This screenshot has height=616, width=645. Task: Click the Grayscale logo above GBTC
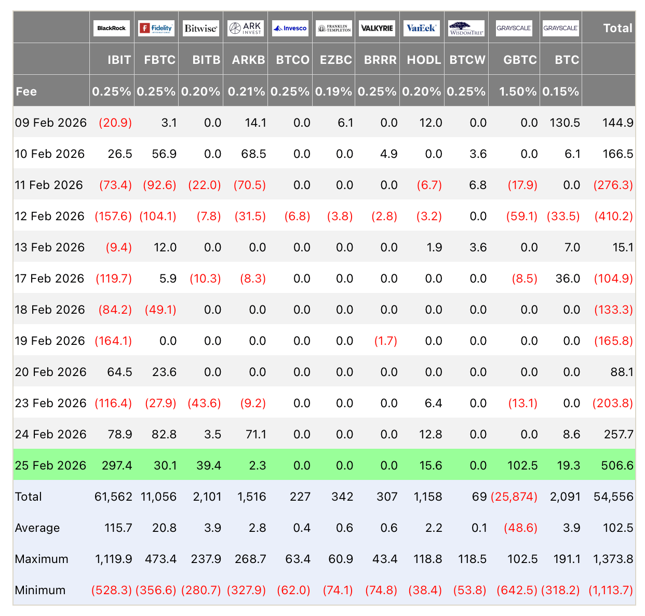click(514, 28)
